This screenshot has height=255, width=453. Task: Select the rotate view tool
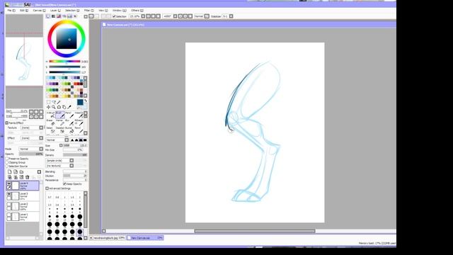pyautogui.click(x=59, y=107)
